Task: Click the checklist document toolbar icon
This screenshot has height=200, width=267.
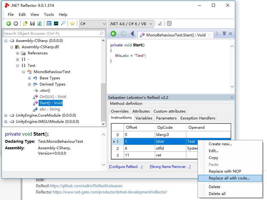Action: [x=160, y=23]
